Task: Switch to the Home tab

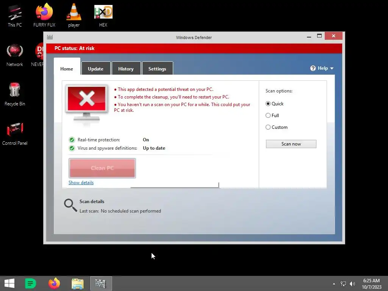Action: pos(67,69)
